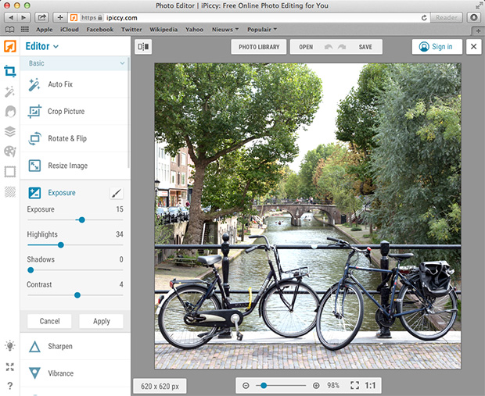Click the iPiccy logo icon
The height and width of the screenshot is (396, 485).
tap(10, 47)
